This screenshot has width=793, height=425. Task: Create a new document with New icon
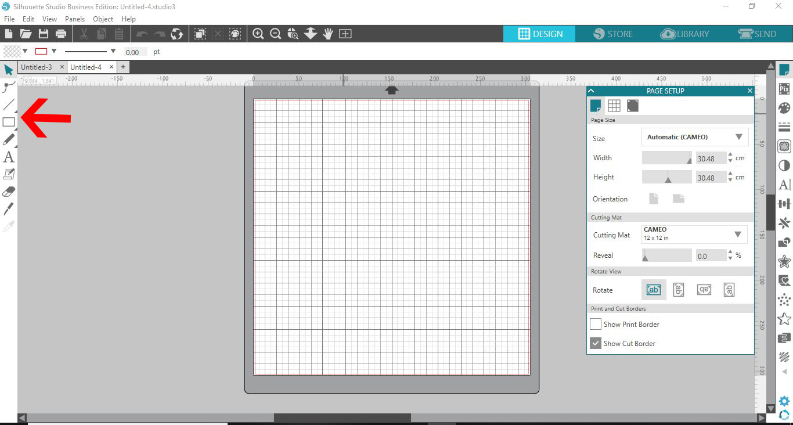9,34
